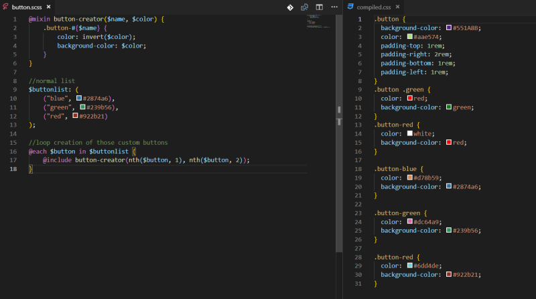The height and width of the screenshot is (299, 536).
Task: Place cursor on "@mixin button-creator" line
Action: pyautogui.click(x=96, y=19)
